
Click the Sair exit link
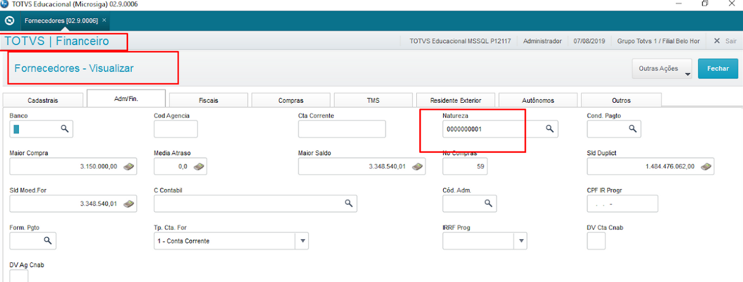(731, 41)
